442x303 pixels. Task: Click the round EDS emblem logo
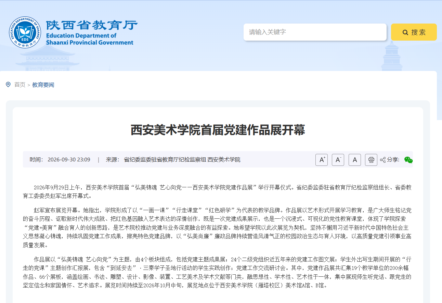[x=25, y=32]
